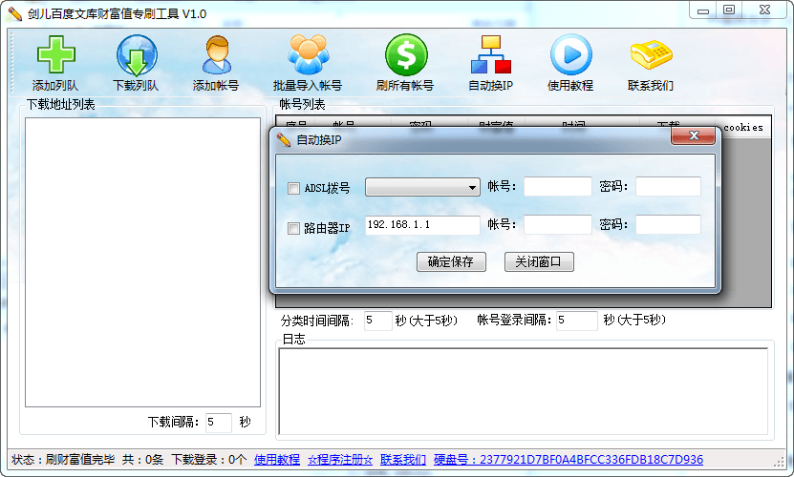Click the pencil icon in main title bar
Viewport: 794px width, 477px height.
click(x=15, y=13)
